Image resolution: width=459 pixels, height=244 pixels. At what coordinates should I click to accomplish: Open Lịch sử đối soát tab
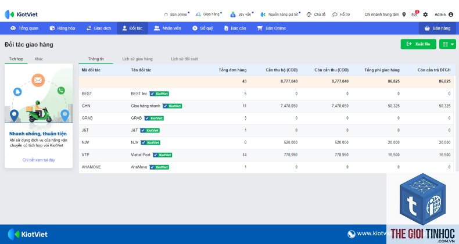pos(184,59)
